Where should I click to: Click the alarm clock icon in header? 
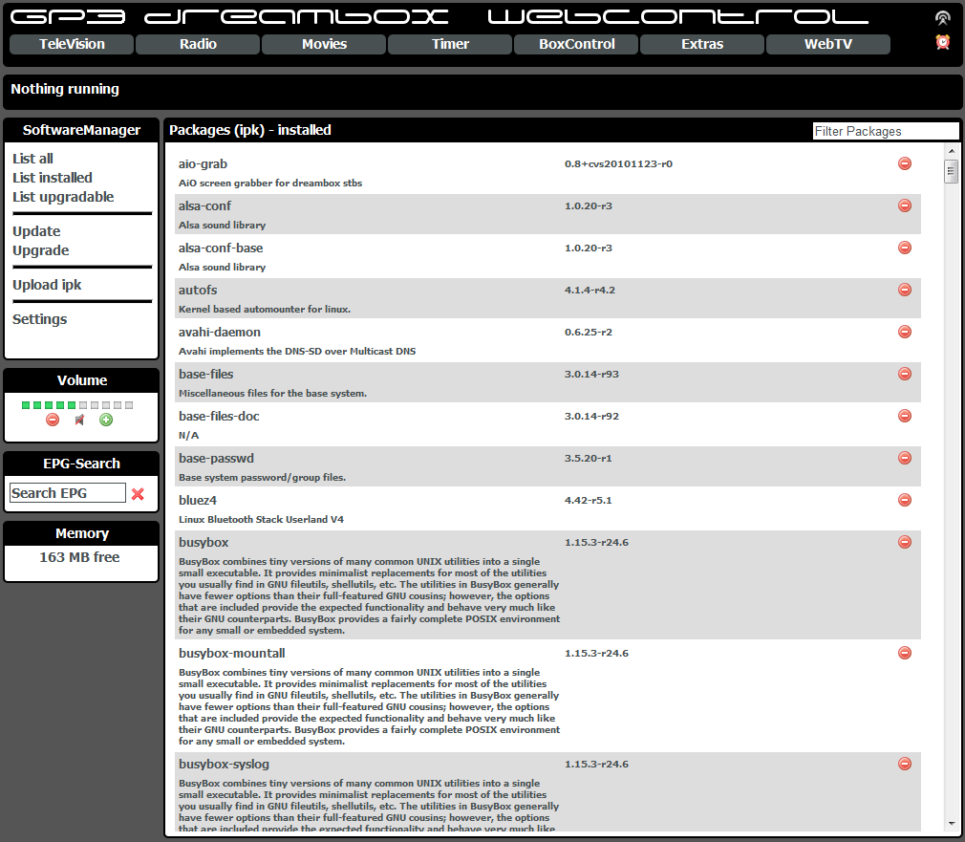pyautogui.click(x=942, y=42)
